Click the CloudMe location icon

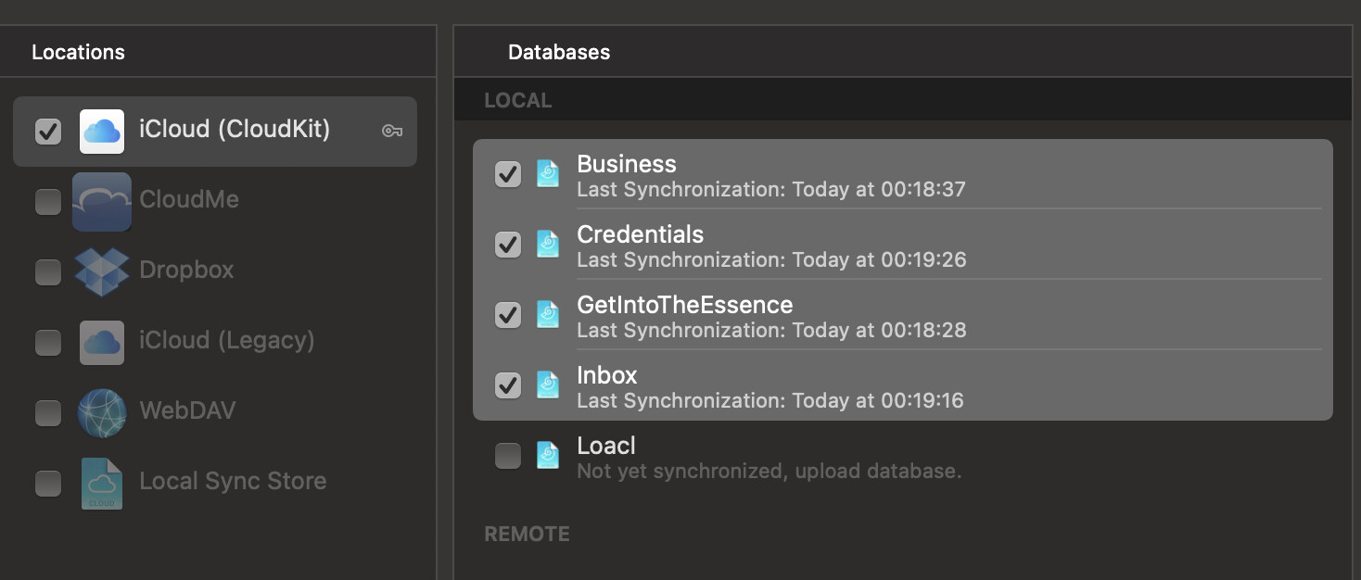(102, 201)
